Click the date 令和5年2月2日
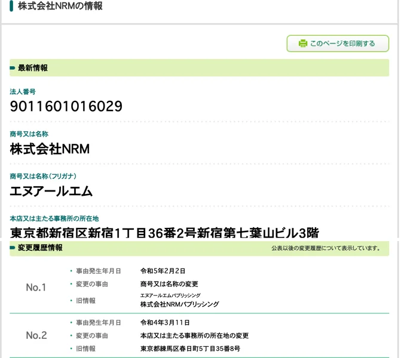The width and height of the screenshot is (401, 358). (163, 271)
